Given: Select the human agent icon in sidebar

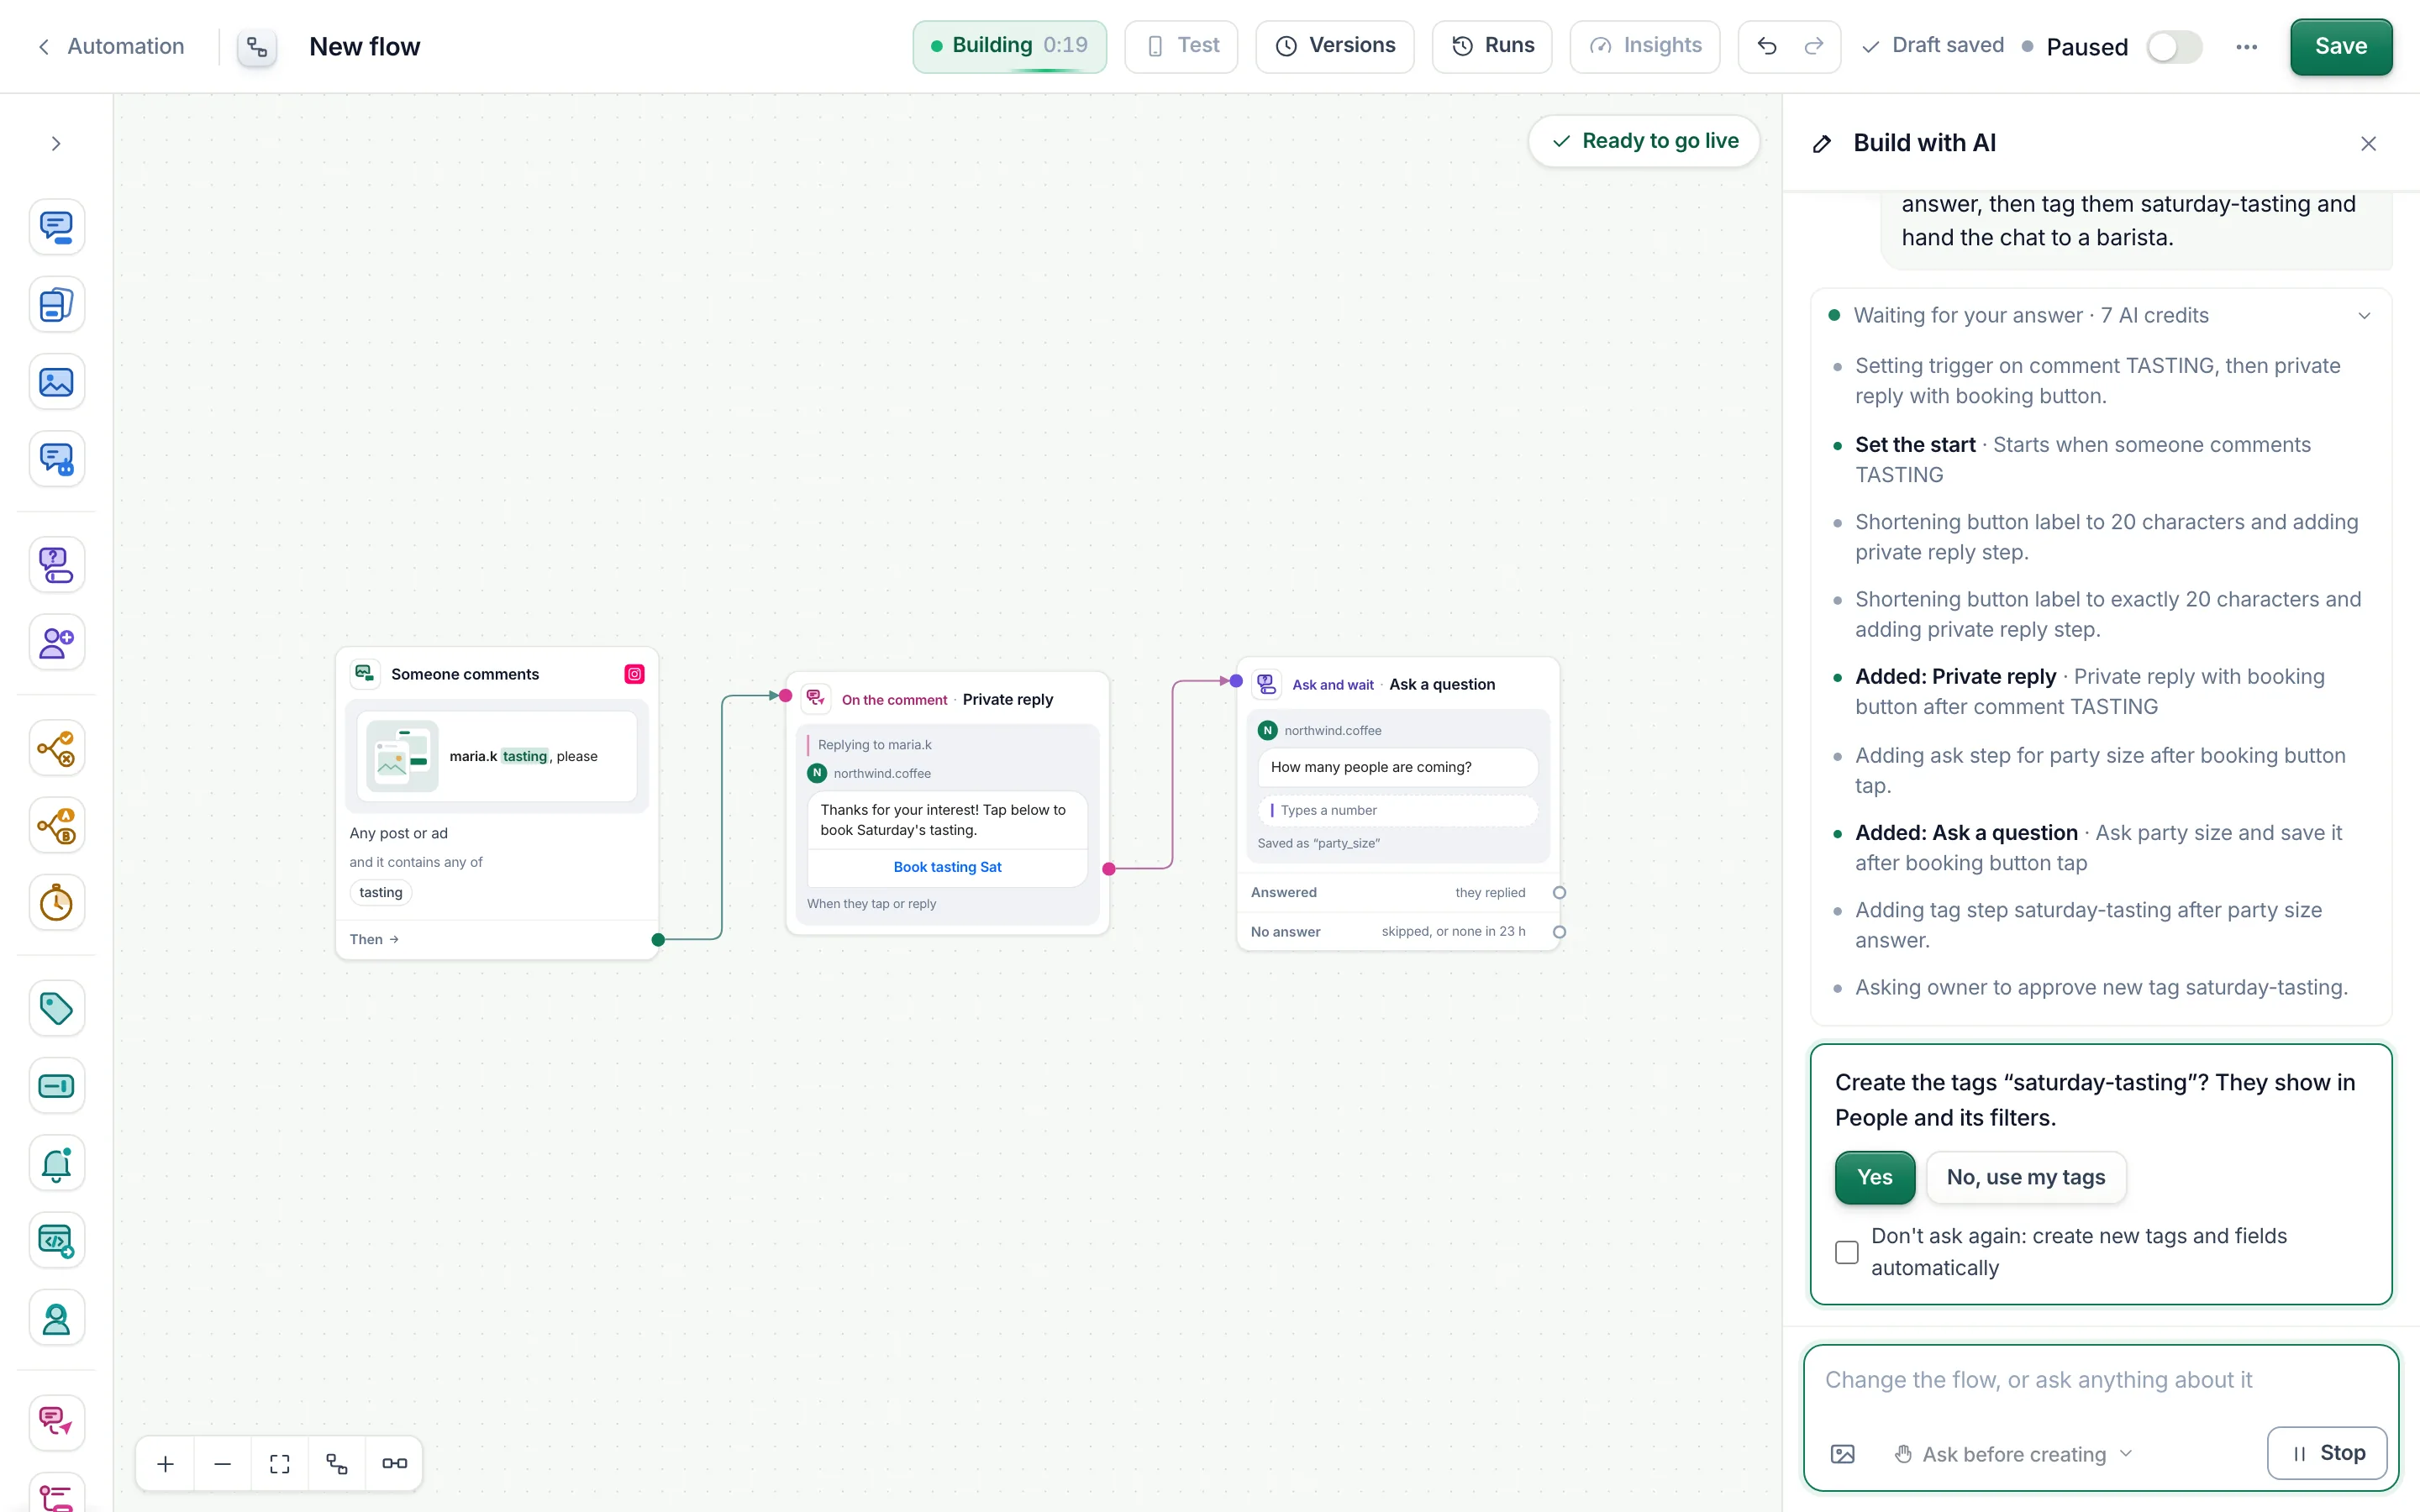Looking at the screenshot, I should tap(56, 1319).
